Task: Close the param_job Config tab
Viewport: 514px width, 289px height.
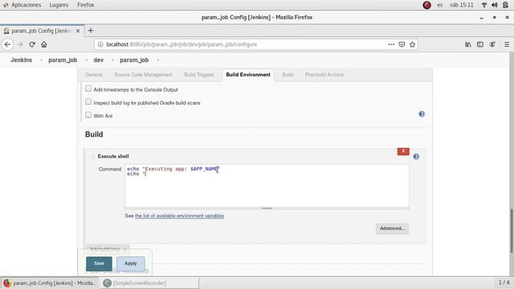Action: (78, 31)
